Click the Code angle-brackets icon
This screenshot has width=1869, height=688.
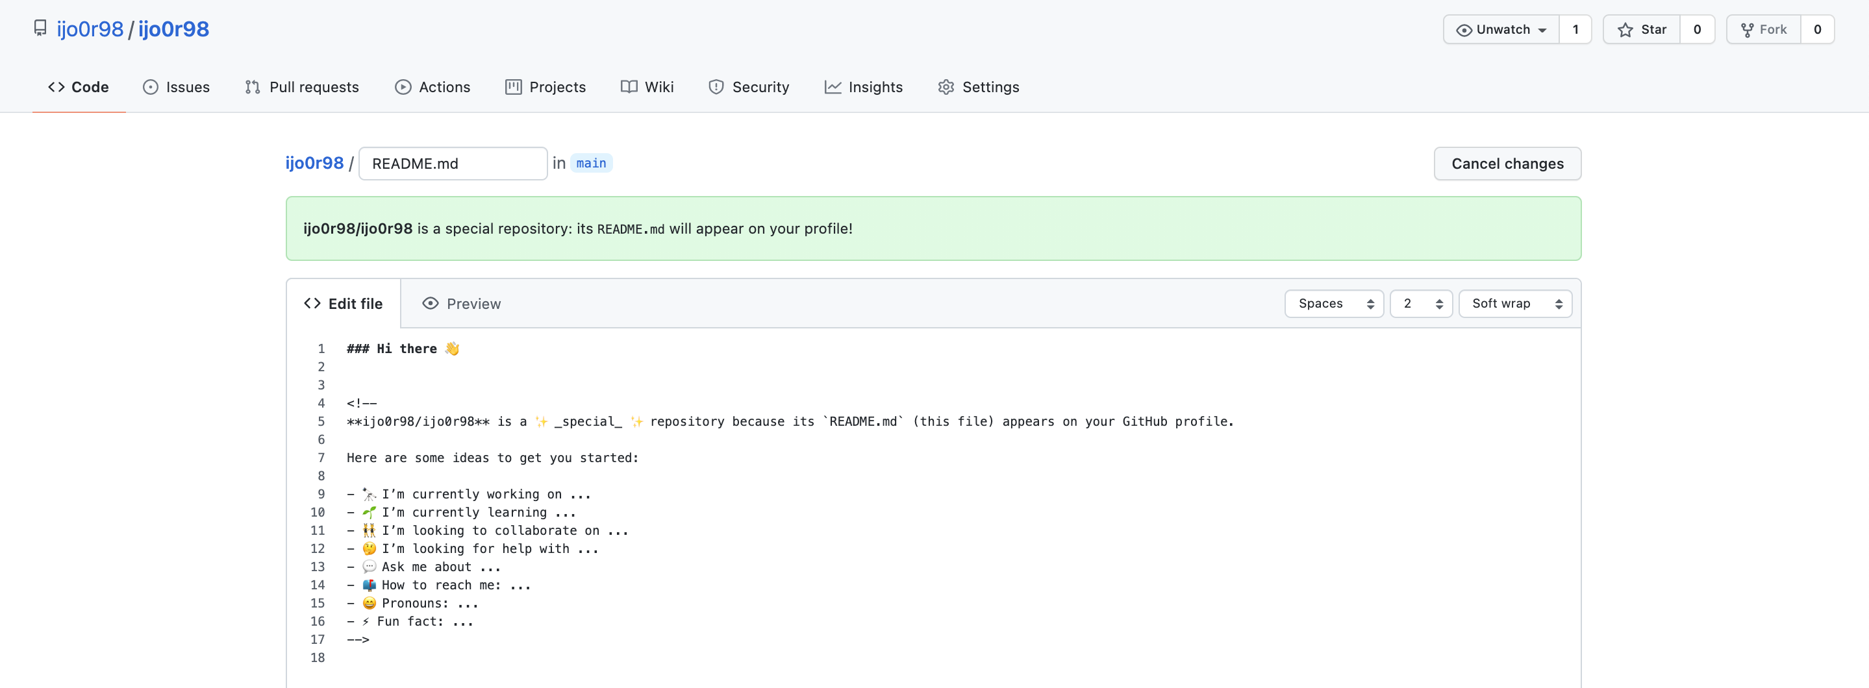pos(56,87)
